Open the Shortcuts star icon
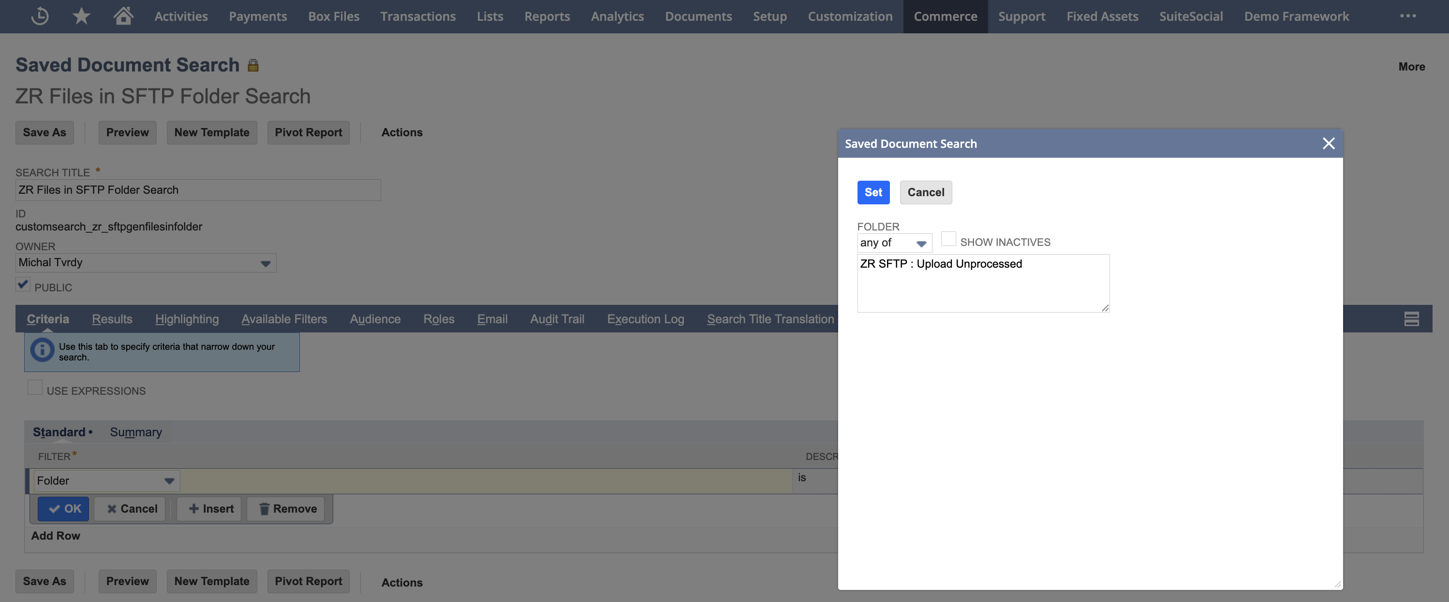Image resolution: width=1449 pixels, height=602 pixels. [82, 16]
